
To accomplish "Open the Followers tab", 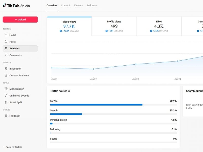I will coord(92,5).
